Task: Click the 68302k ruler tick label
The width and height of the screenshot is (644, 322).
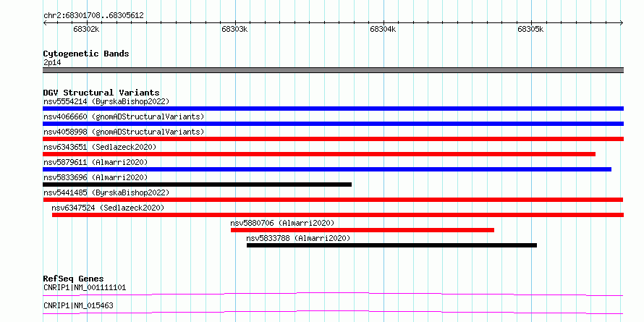Action: click(x=86, y=29)
